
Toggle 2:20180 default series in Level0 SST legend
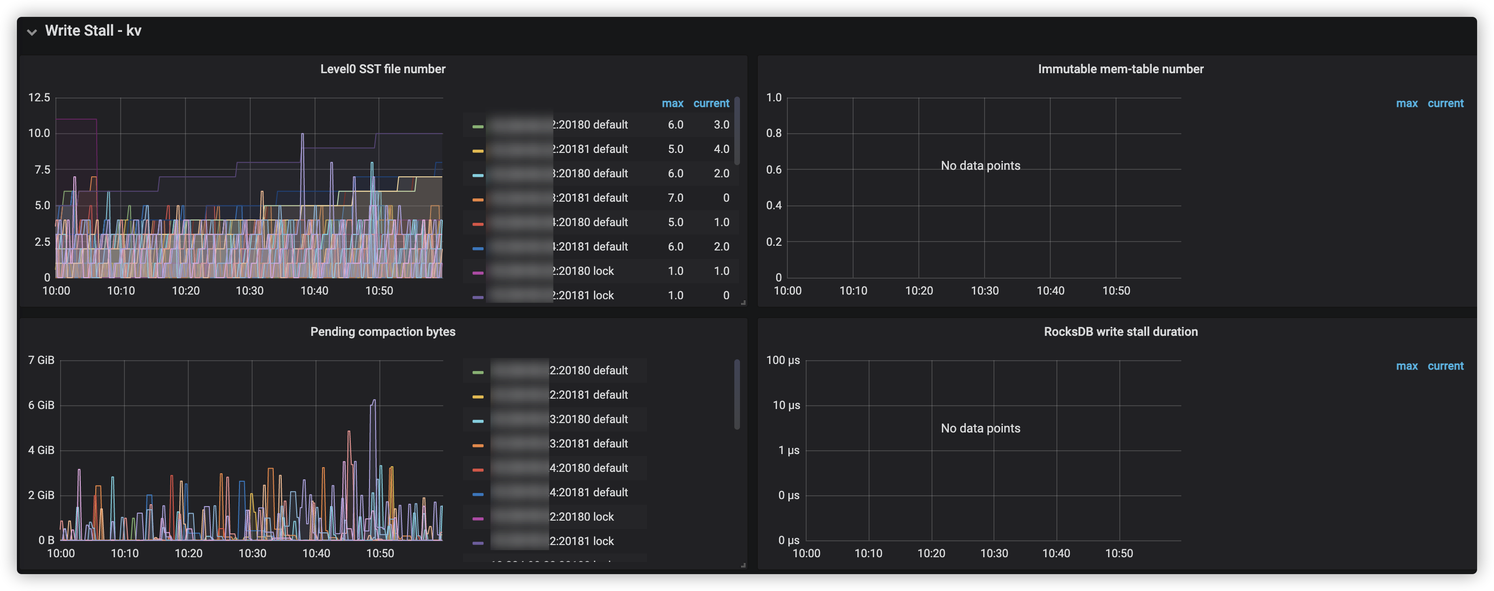coord(589,125)
